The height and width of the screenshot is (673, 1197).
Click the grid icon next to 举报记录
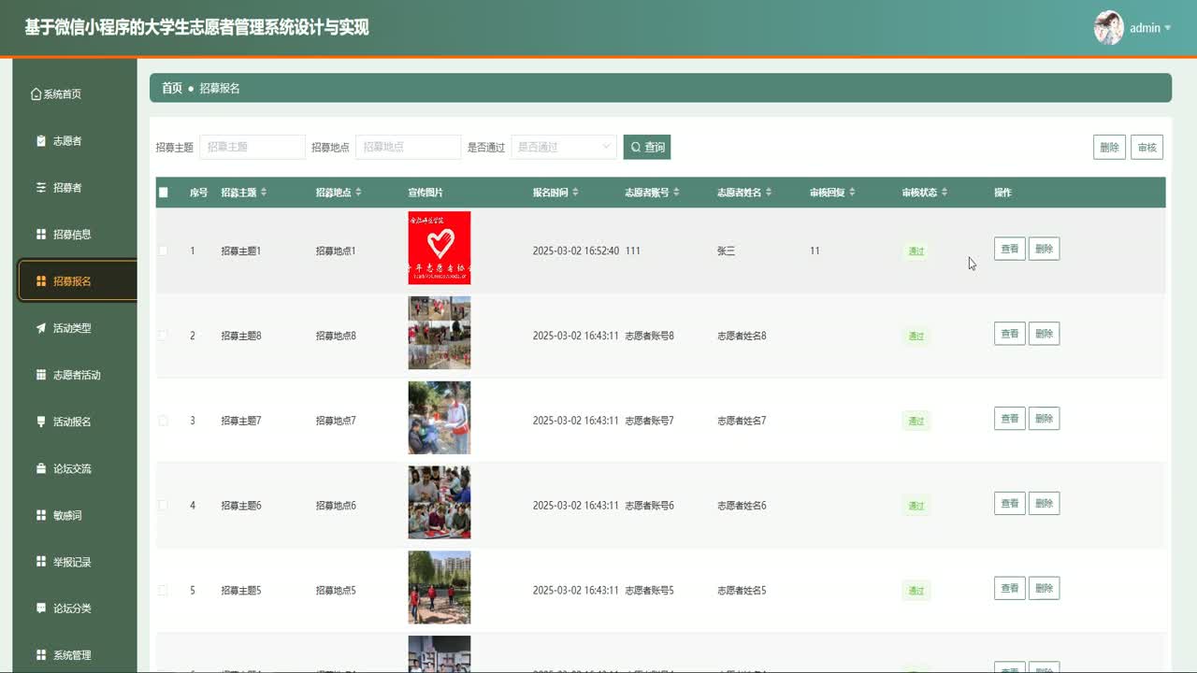point(41,562)
